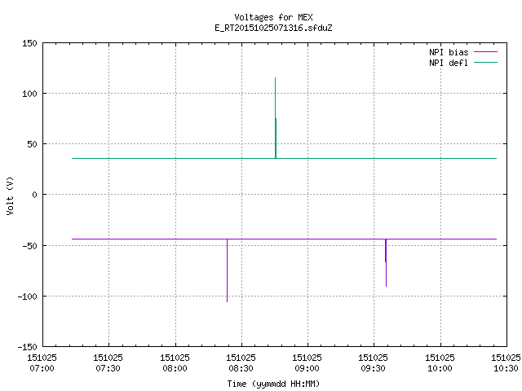
Task: Click the x-axis tick label 09:00
Action: coord(307,368)
